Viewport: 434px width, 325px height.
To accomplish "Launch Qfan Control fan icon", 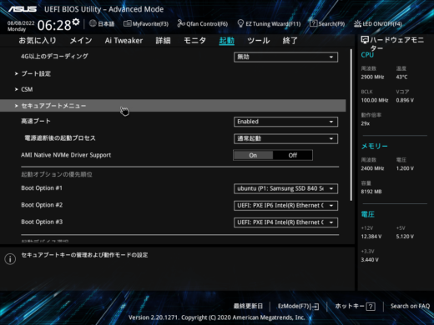I will [x=181, y=23].
